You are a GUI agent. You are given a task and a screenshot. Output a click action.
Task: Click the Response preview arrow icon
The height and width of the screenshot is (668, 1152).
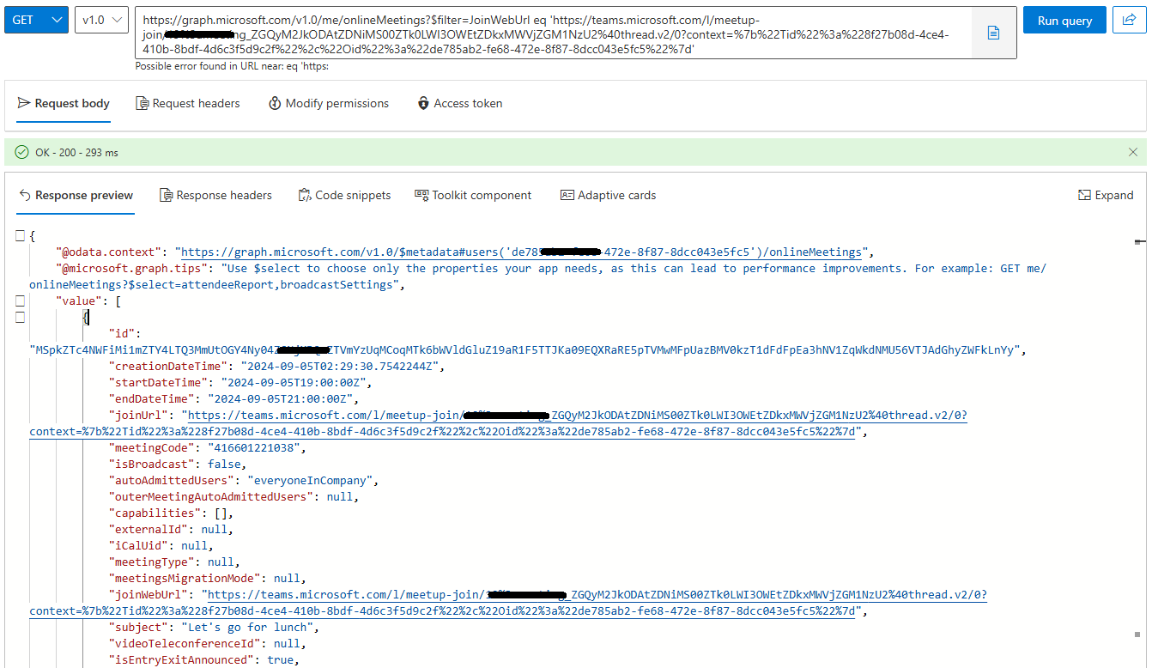pyautogui.click(x=24, y=195)
